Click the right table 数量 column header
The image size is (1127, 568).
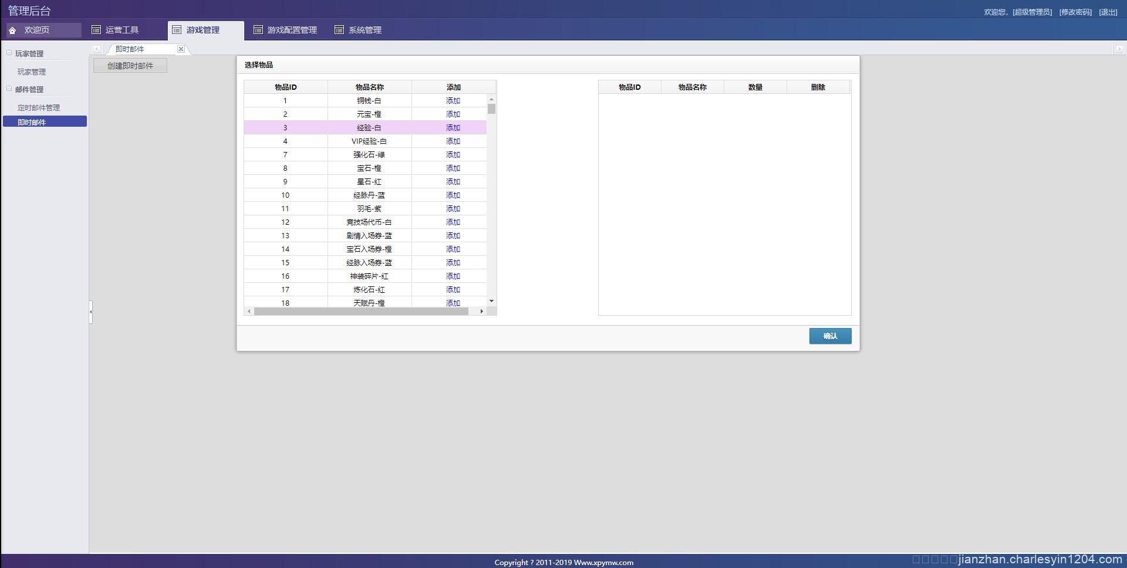[755, 87]
